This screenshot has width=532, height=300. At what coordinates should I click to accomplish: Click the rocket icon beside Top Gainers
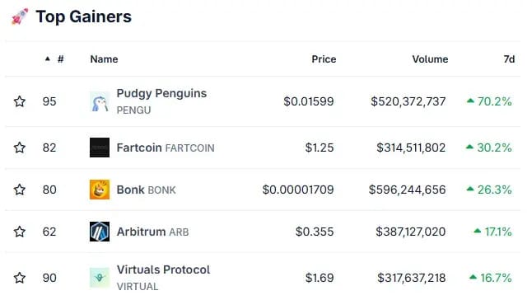pos(20,16)
